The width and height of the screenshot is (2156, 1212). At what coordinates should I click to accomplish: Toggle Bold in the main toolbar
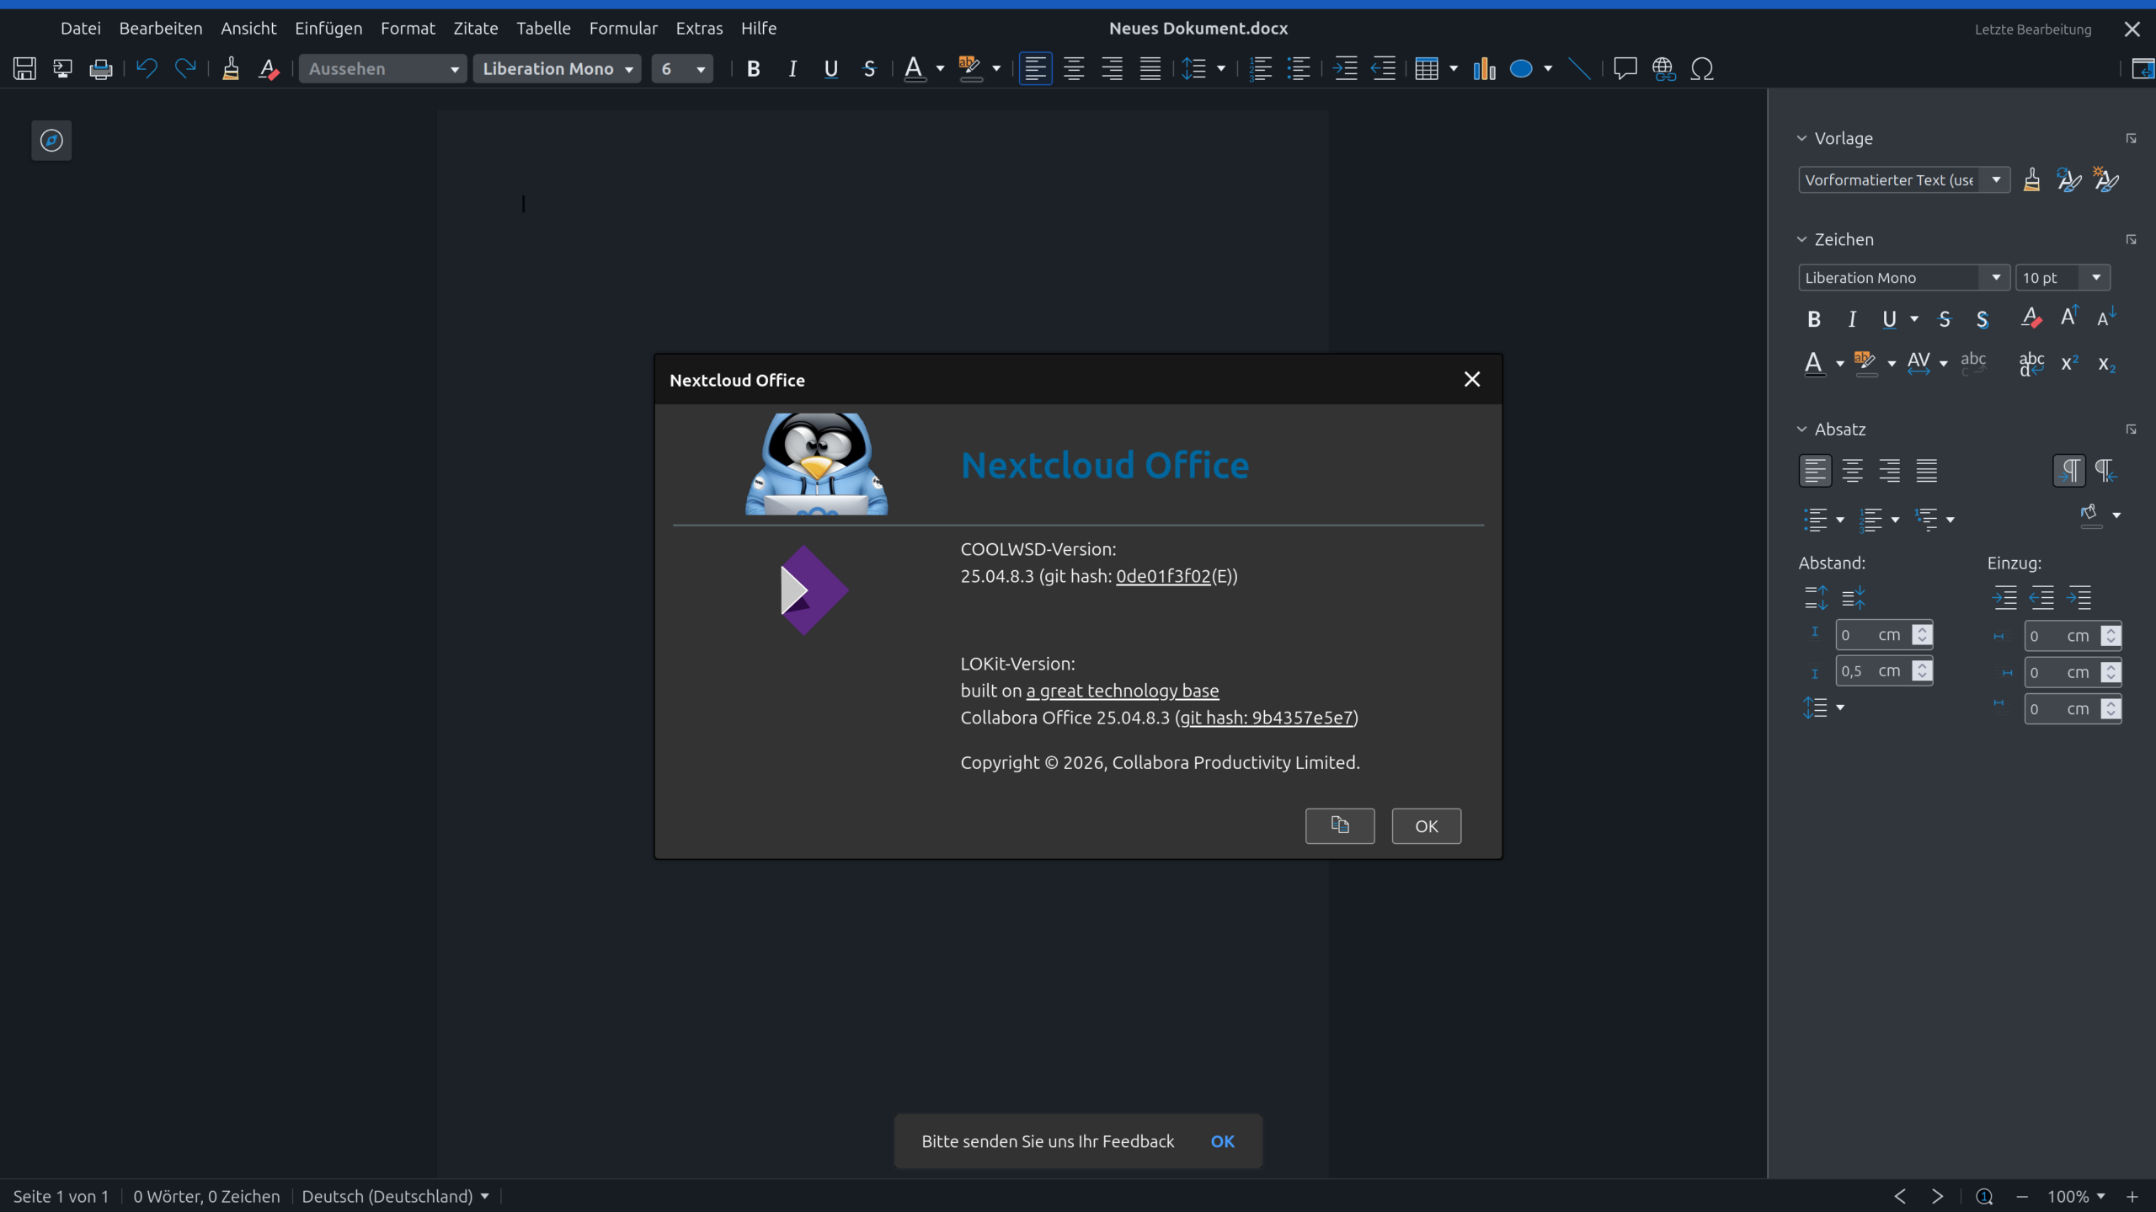754,69
